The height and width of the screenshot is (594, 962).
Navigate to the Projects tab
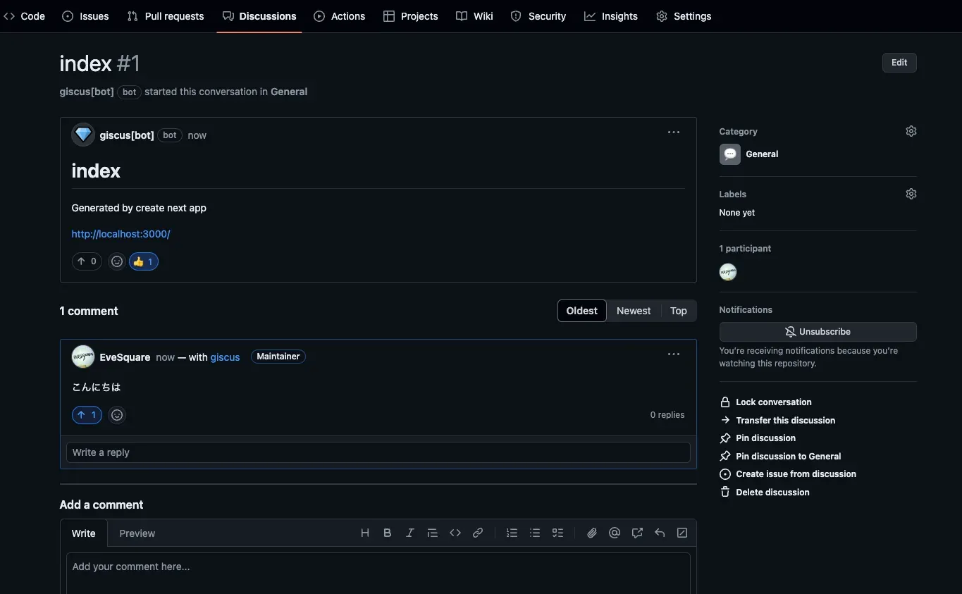(x=411, y=16)
